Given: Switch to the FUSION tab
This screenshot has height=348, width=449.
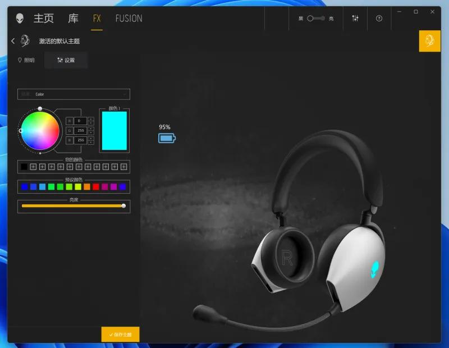Looking at the screenshot, I should coord(129,18).
